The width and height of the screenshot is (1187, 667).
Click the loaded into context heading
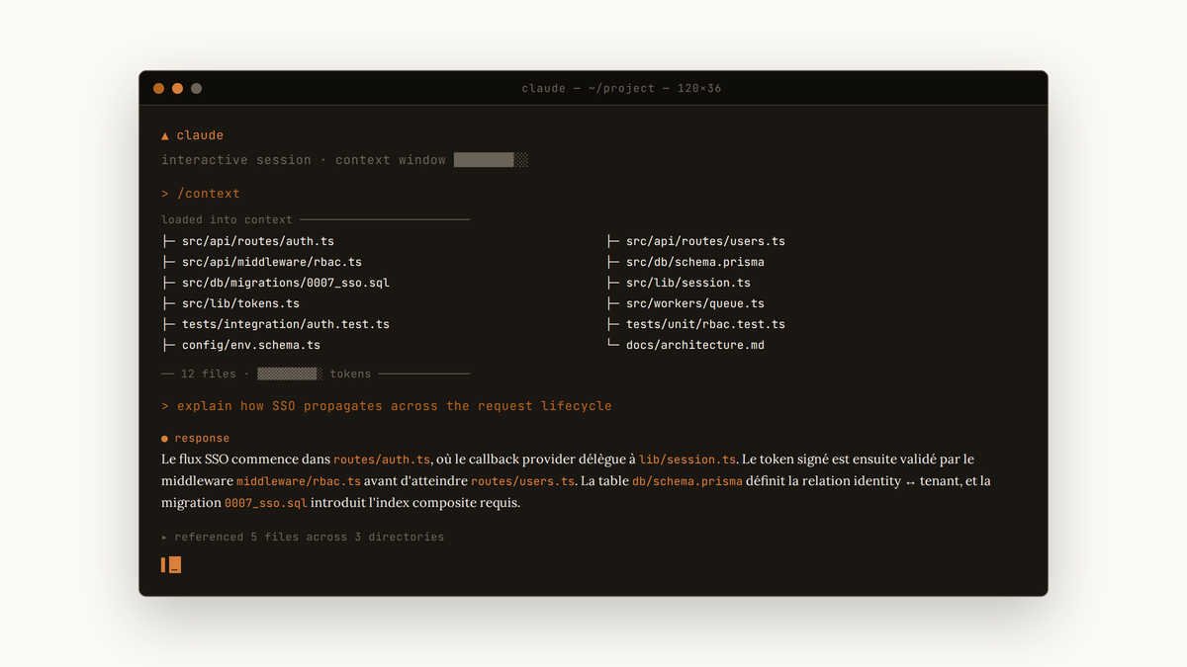227,219
